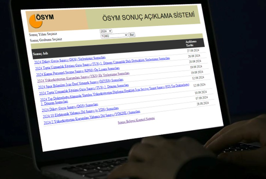Click the Sonuç Adı column header
The height and width of the screenshot is (179, 266).
coord(40,54)
